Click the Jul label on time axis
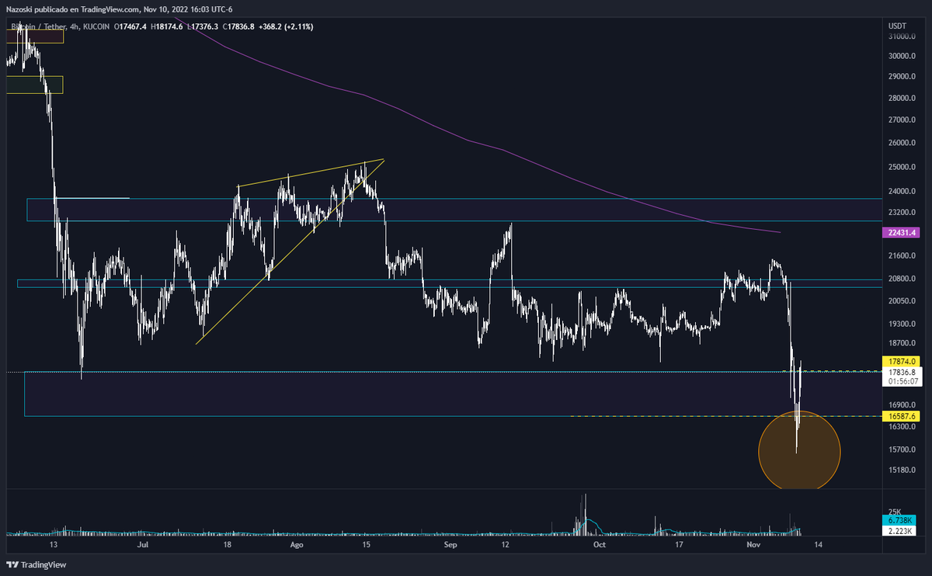932x576 pixels. 142,545
